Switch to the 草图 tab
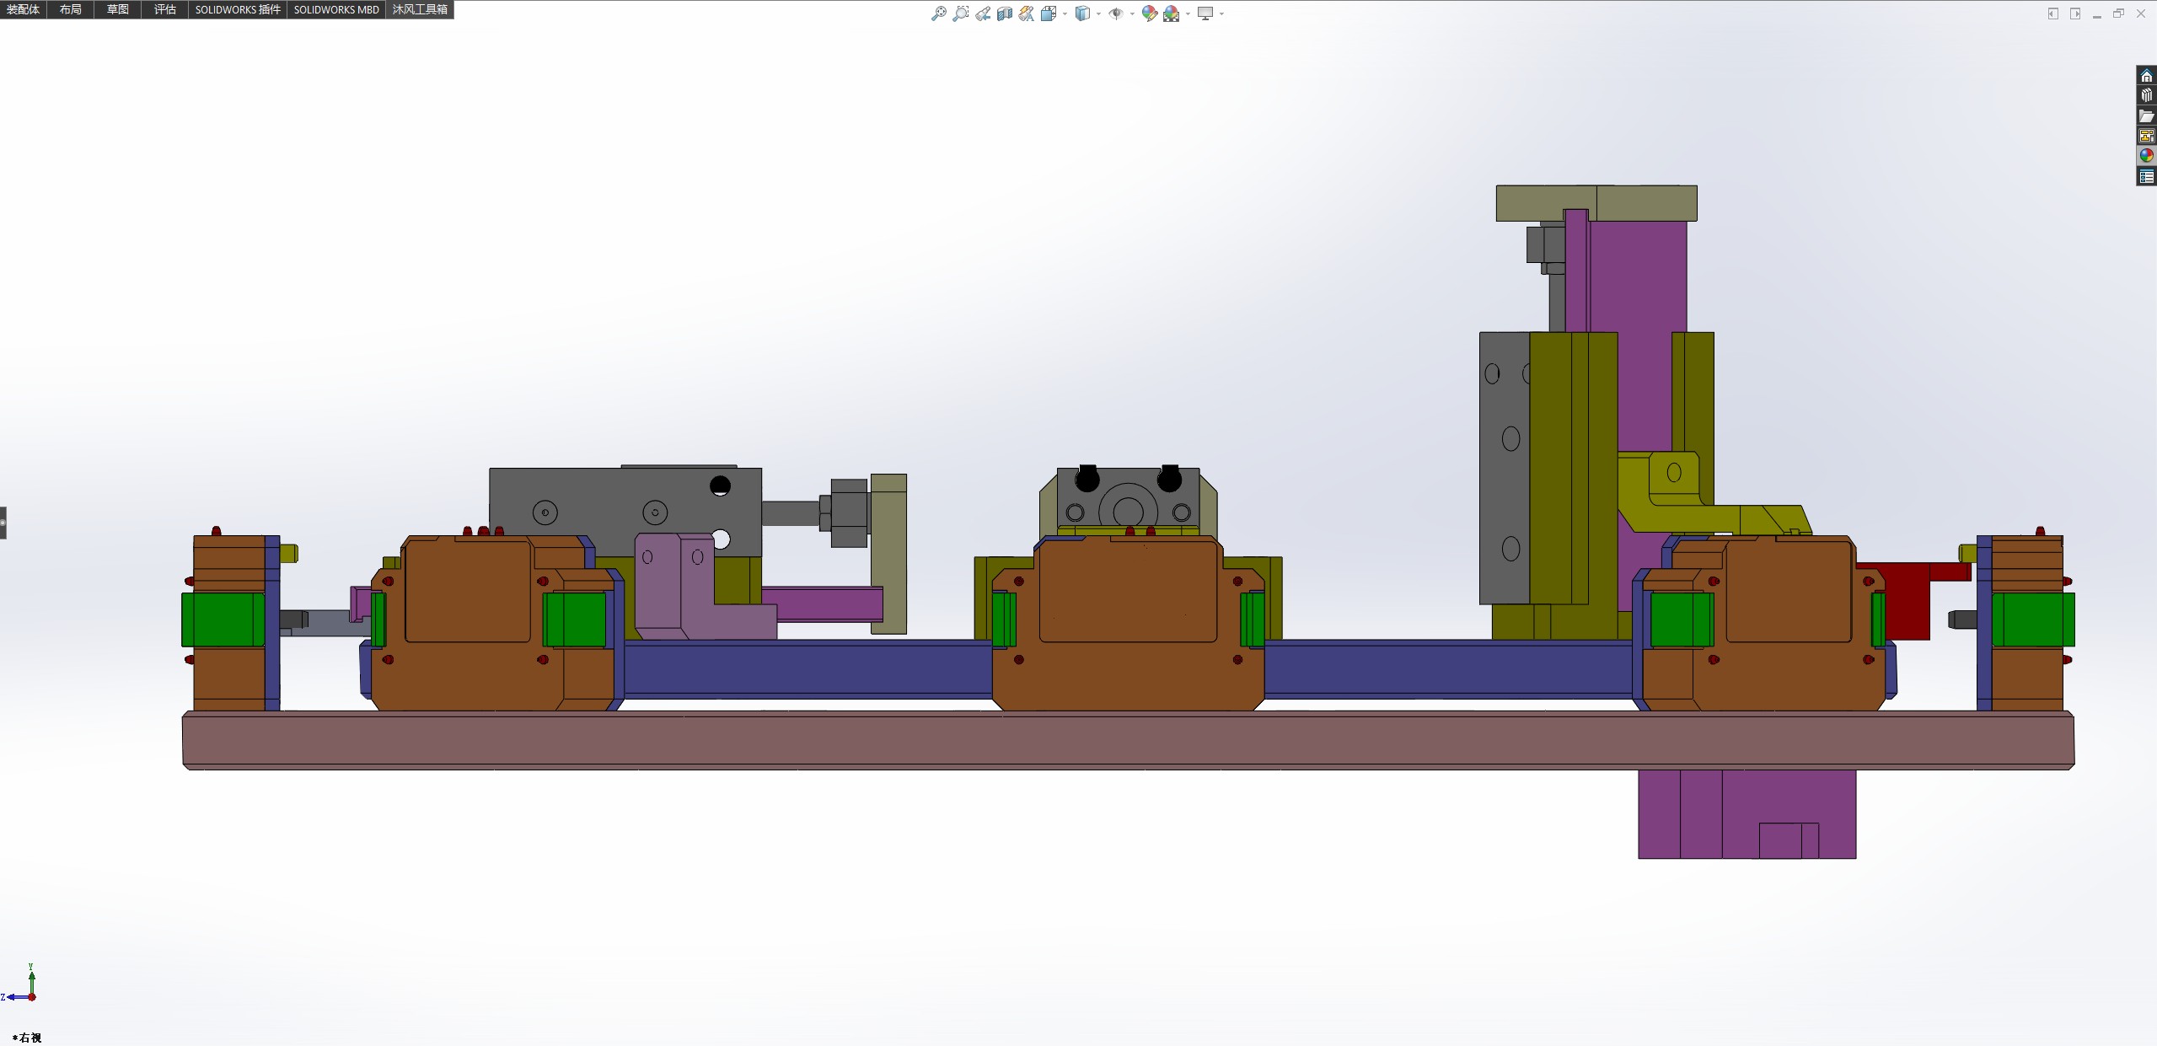 click(117, 9)
